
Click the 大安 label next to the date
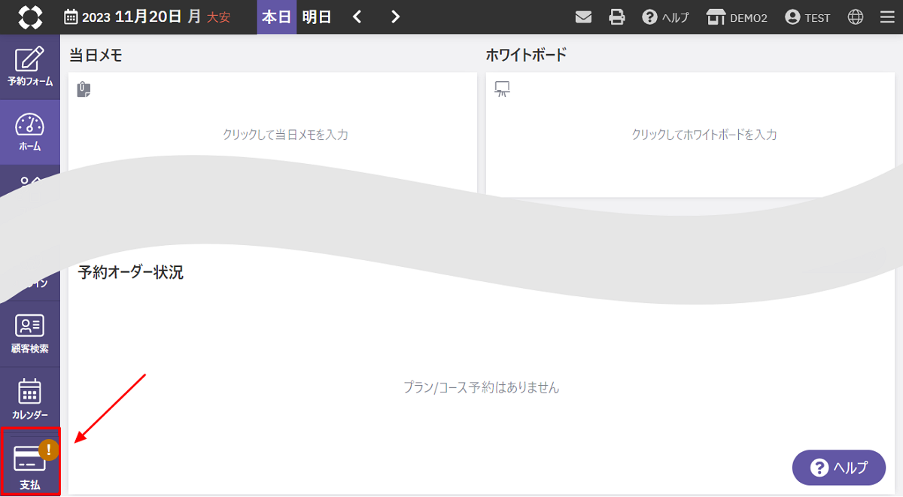click(219, 18)
